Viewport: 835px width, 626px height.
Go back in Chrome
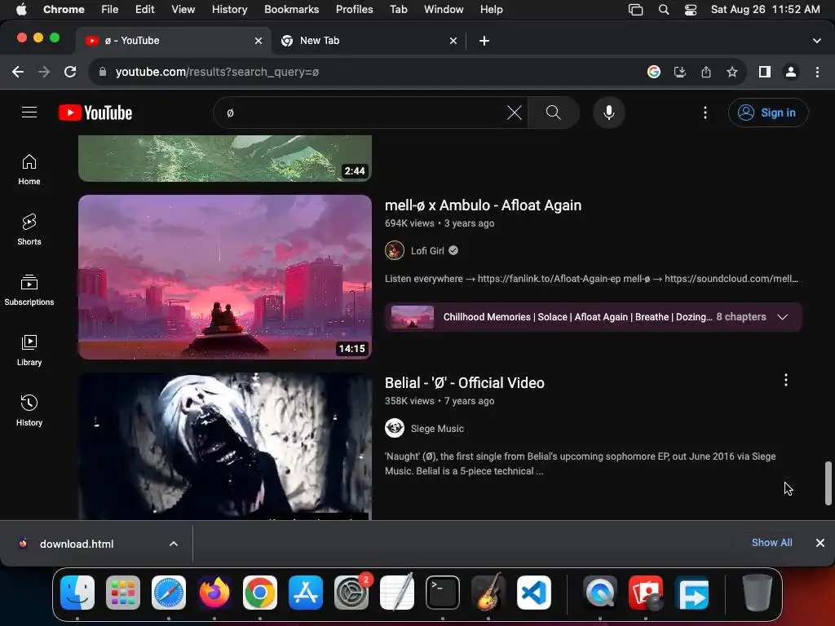[18, 72]
